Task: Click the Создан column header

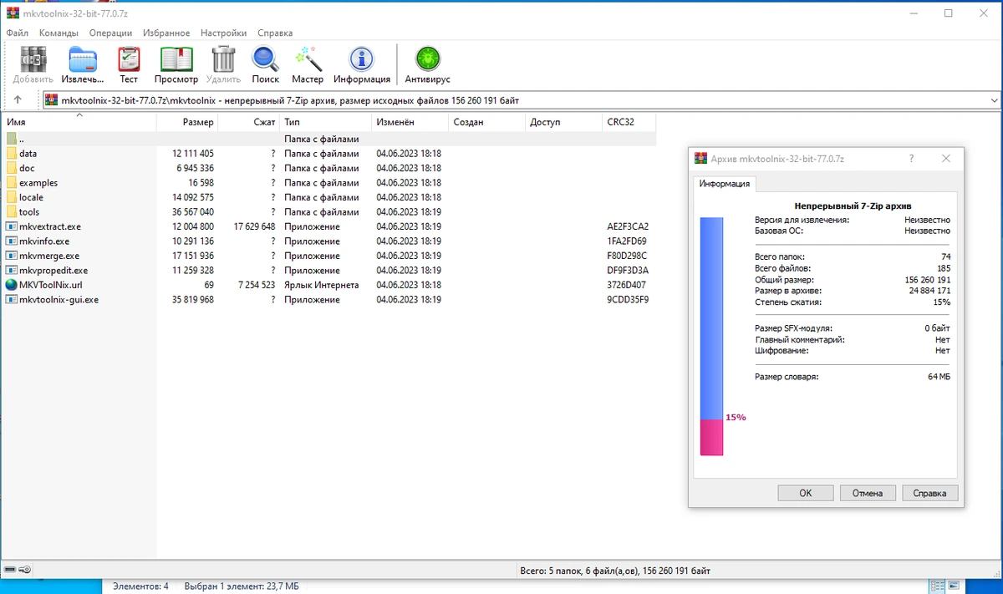Action: point(487,122)
